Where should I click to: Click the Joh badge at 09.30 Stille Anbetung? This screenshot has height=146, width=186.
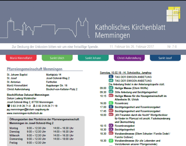[x=111, y=92]
